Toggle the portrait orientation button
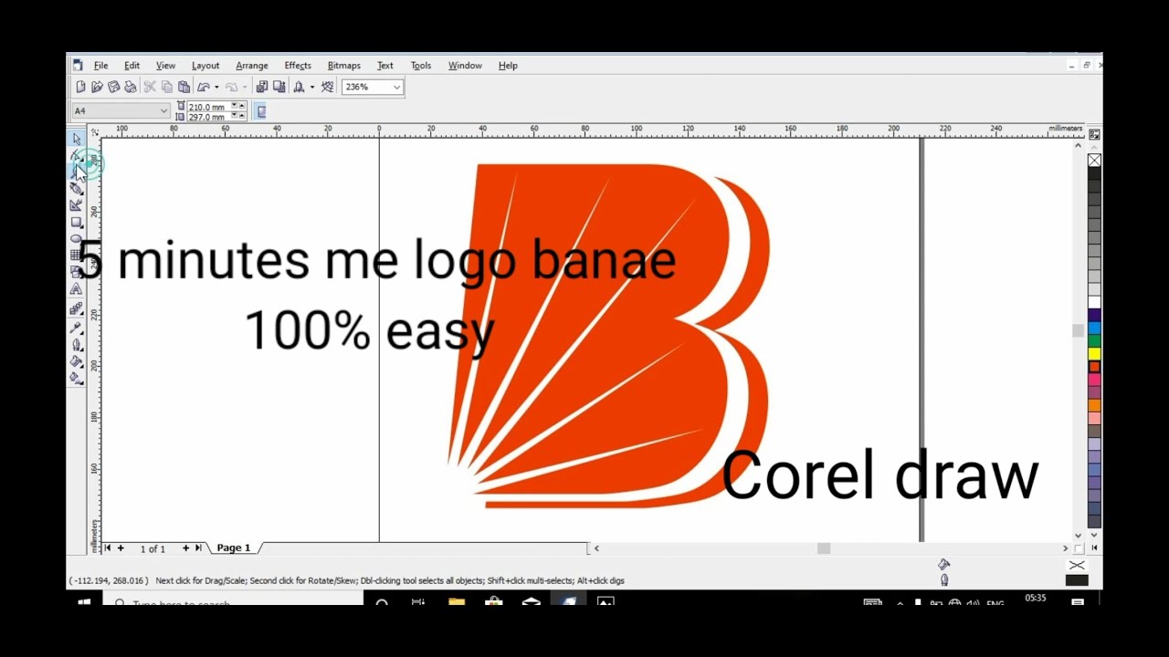 tap(261, 111)
